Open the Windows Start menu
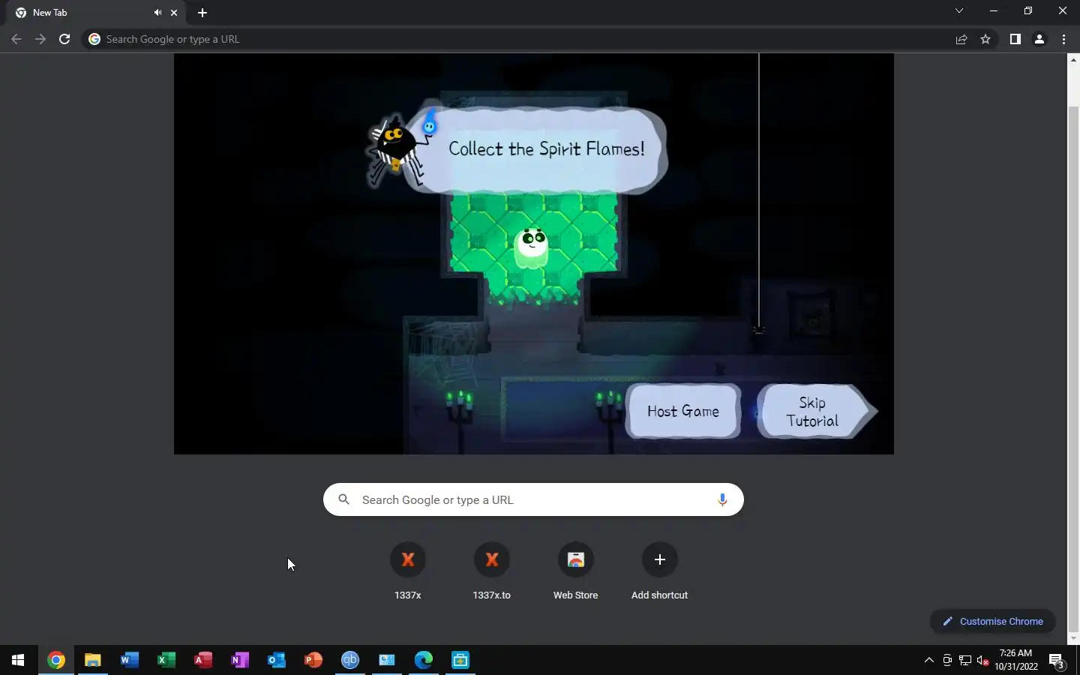 coord(18,660)
